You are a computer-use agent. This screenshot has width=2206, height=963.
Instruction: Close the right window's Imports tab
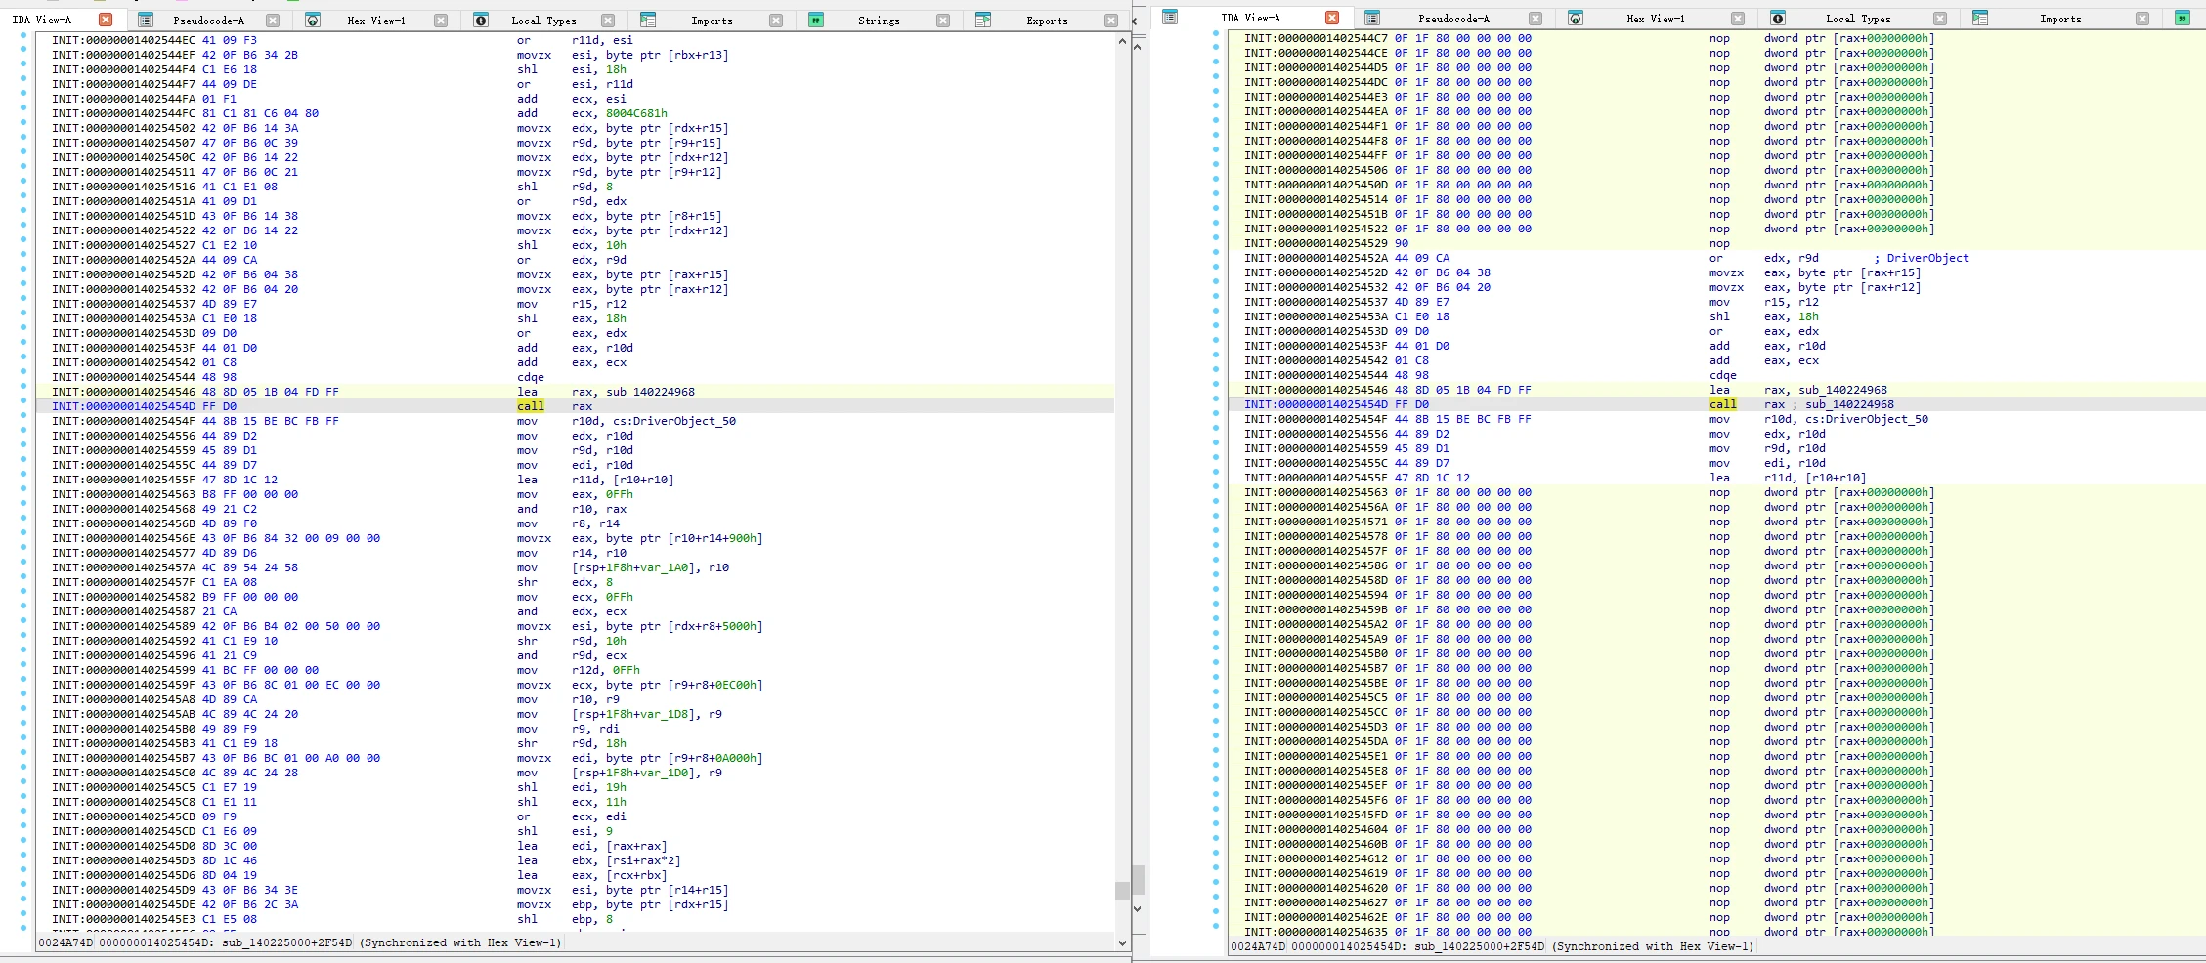(x=2142, y=18)
